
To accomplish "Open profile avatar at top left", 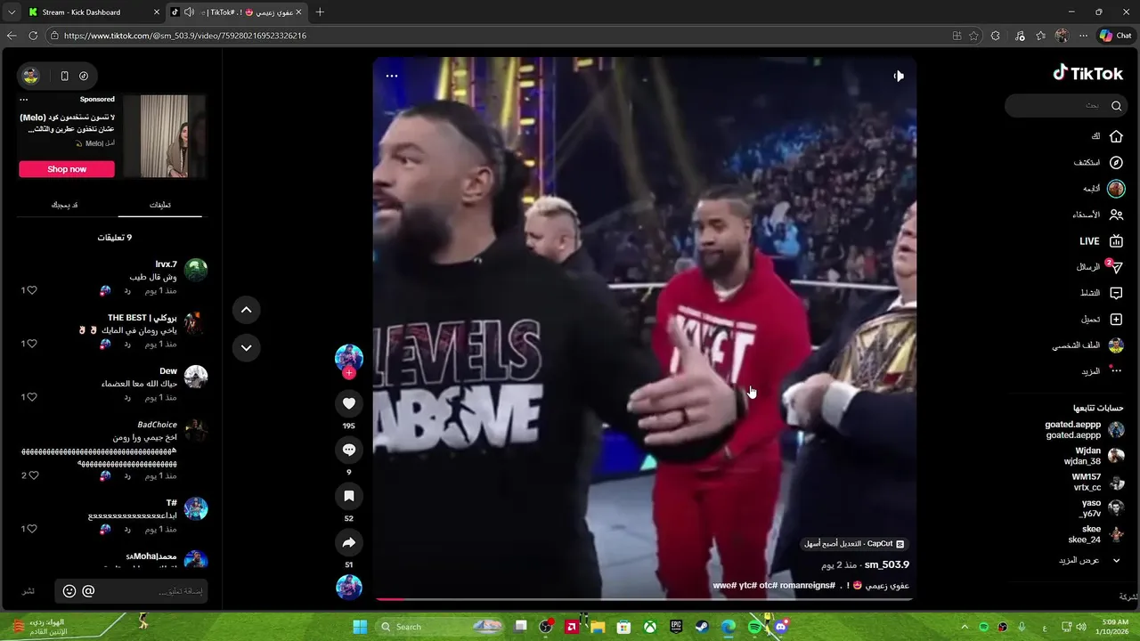I will tap(30, 76).
